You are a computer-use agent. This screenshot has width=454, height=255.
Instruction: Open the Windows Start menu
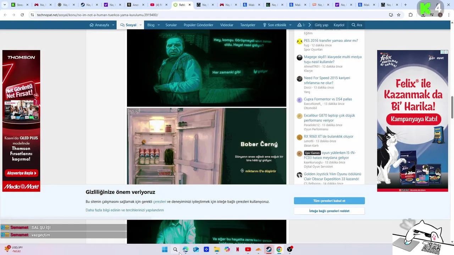tap(165, 249)
